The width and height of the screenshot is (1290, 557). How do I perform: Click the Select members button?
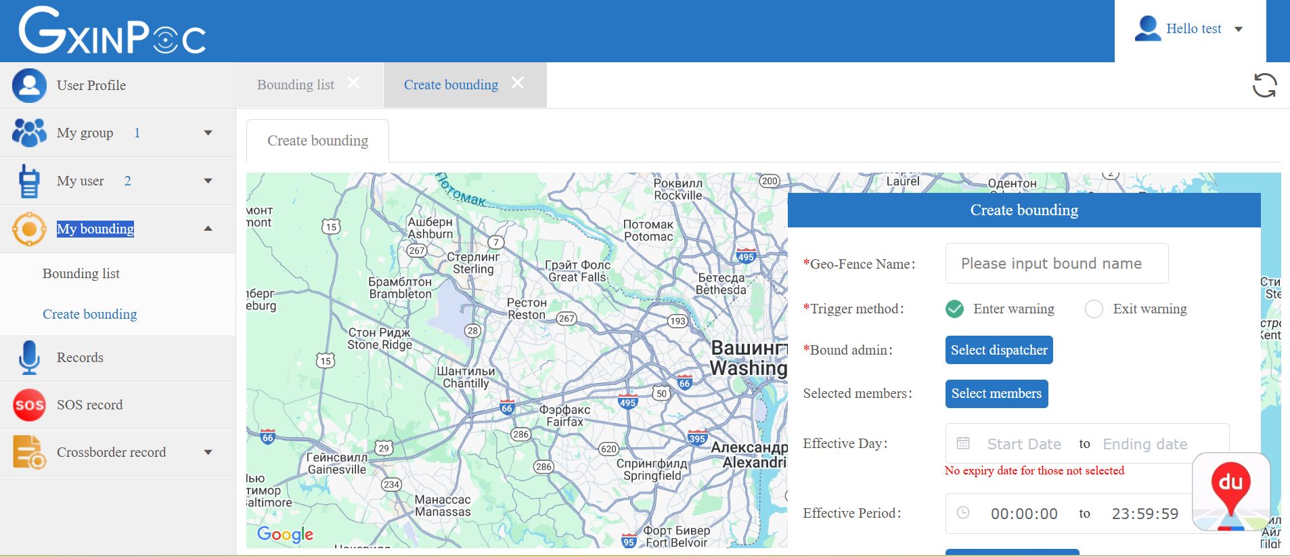click(x=996, y=394)
